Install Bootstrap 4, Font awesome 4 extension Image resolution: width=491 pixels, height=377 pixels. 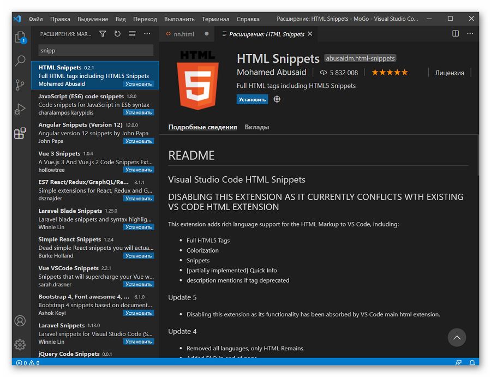tap(139, 313)
